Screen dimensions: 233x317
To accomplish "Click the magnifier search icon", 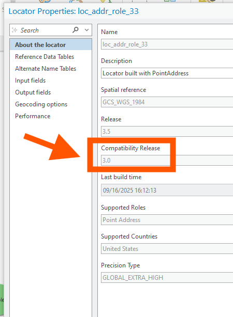I will [x=76, y=30].
